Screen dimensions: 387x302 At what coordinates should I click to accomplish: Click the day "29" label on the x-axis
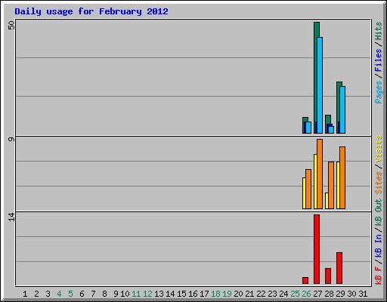340,294
